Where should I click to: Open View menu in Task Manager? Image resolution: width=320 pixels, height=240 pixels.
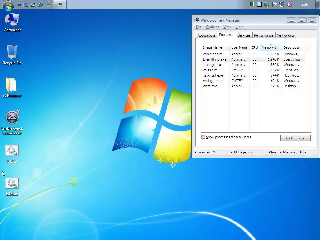(x=227, y=27)
